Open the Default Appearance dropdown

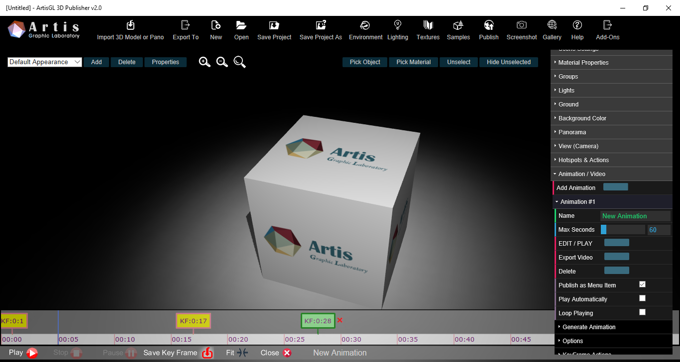[x=45, y=62]
